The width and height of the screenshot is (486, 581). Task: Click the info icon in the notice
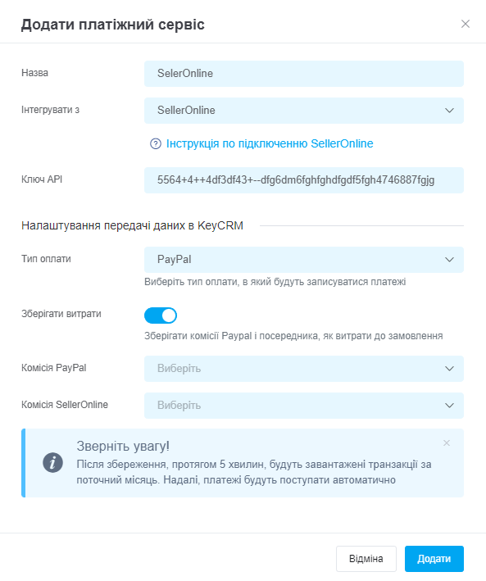pyautogui.click(x=52, y=463)
